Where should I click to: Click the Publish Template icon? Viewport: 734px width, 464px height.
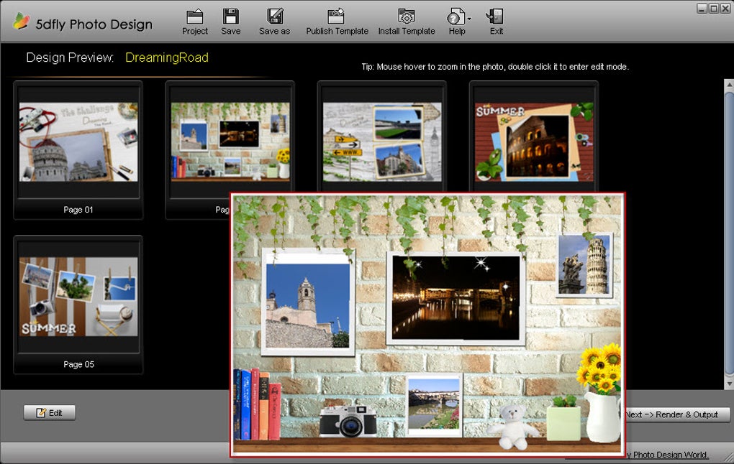(x=336, y=17)
